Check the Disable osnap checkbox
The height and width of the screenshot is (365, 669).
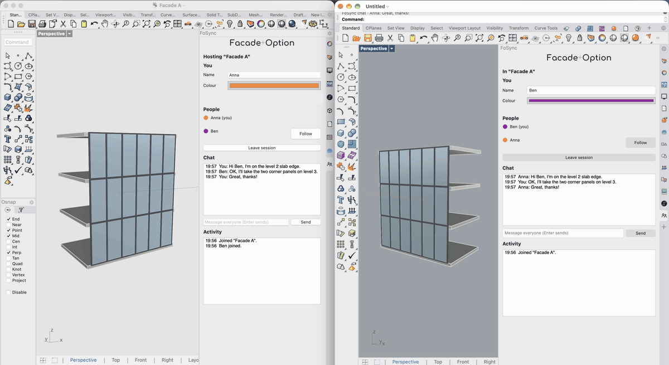pos(8,292)
